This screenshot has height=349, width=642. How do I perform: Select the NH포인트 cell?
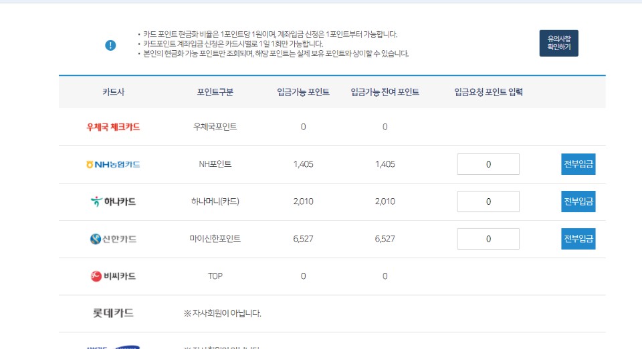coord(215,164)
